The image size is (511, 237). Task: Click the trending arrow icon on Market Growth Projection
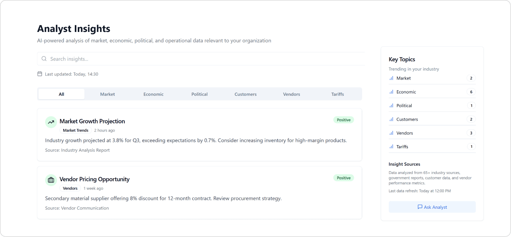pyautogui.click(x=51, y=122)
